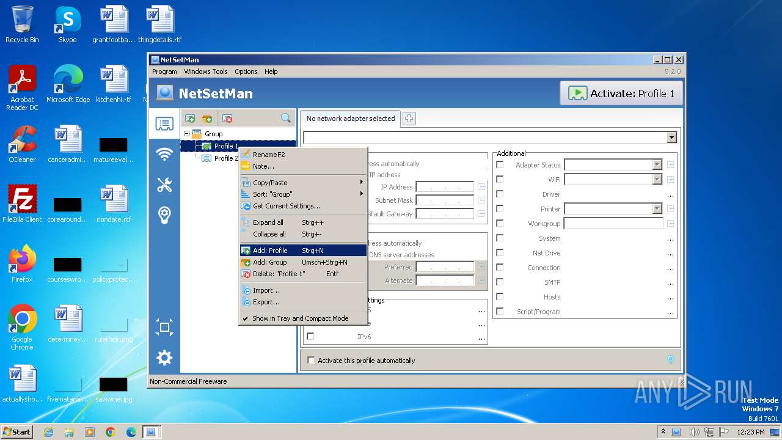This screenshot has height=440, width=782.
Task: Open the SMTP settings ellipsis button
Action: 670,282
